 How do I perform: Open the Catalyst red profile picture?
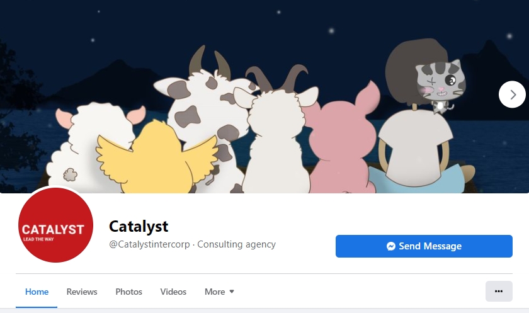point(55,225)
